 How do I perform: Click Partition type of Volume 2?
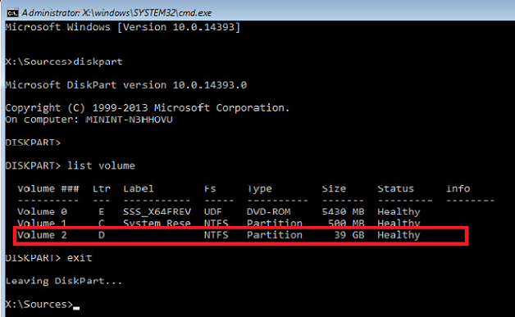tap(275, 235)
